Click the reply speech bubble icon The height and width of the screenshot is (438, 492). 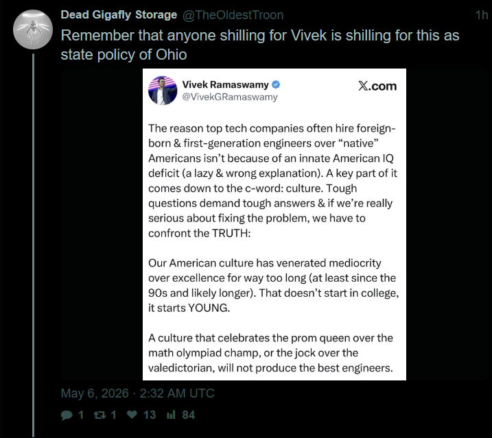tap(66, 415)
